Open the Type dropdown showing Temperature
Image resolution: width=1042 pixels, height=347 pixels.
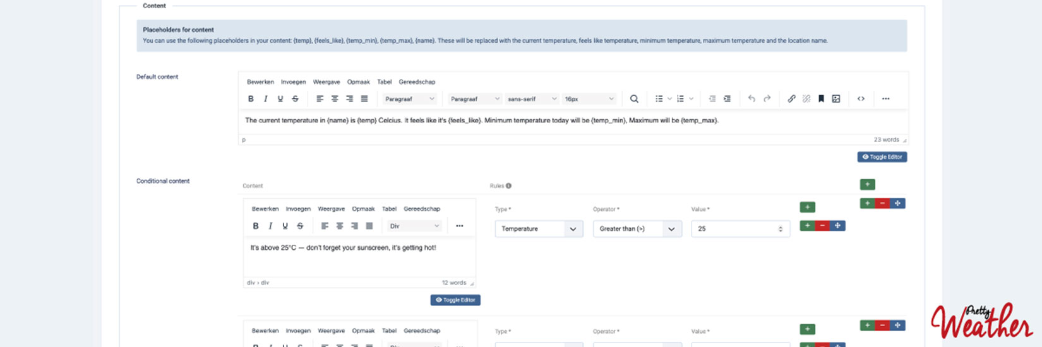coord(539,229)
